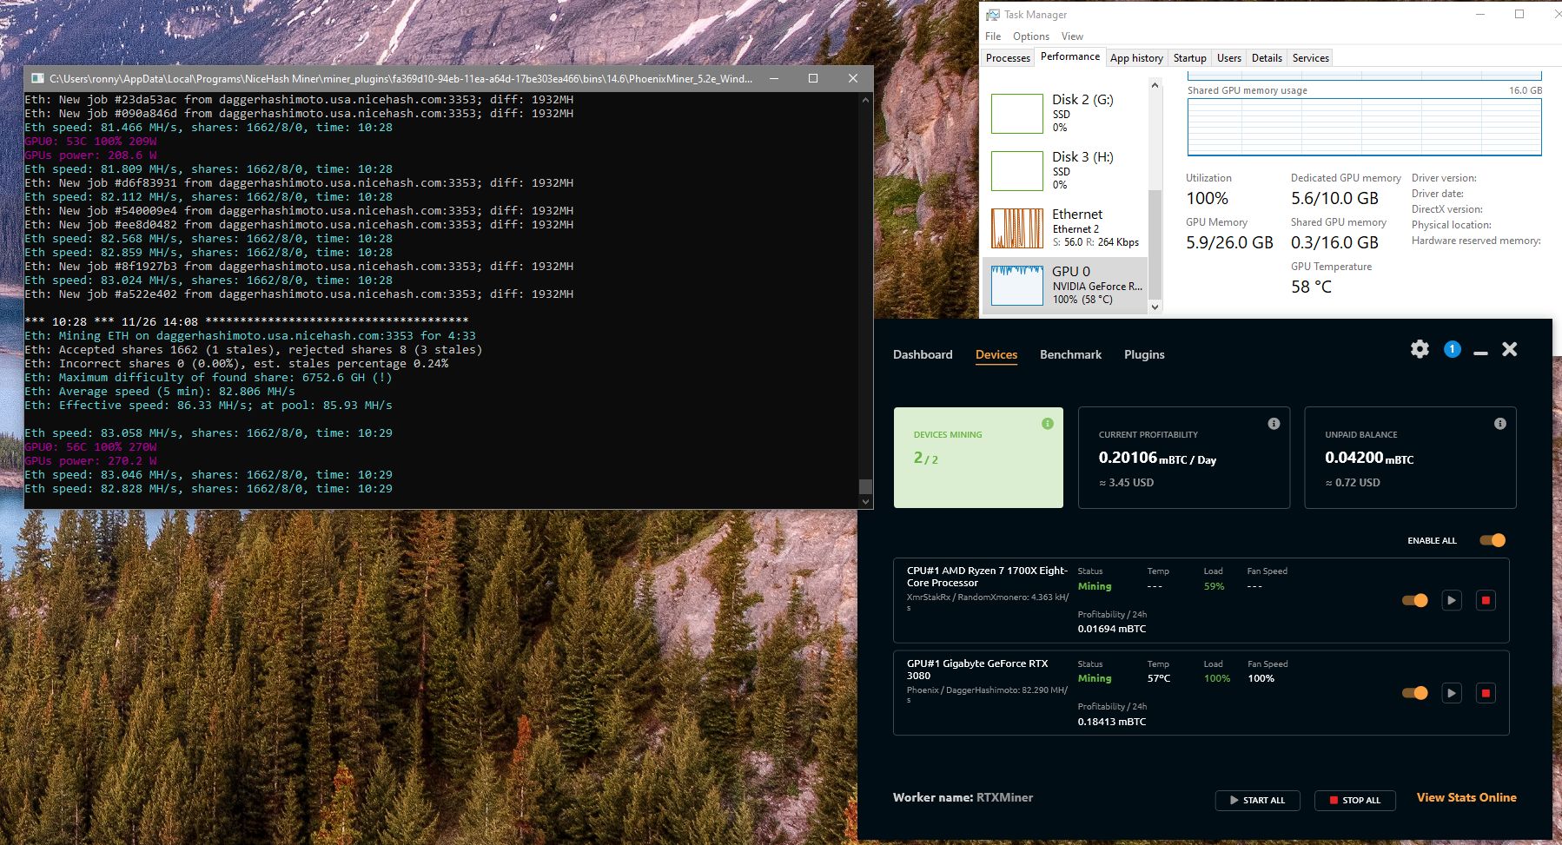Disable mining on the AMD Ryzen 7 1700X device

1415,600
